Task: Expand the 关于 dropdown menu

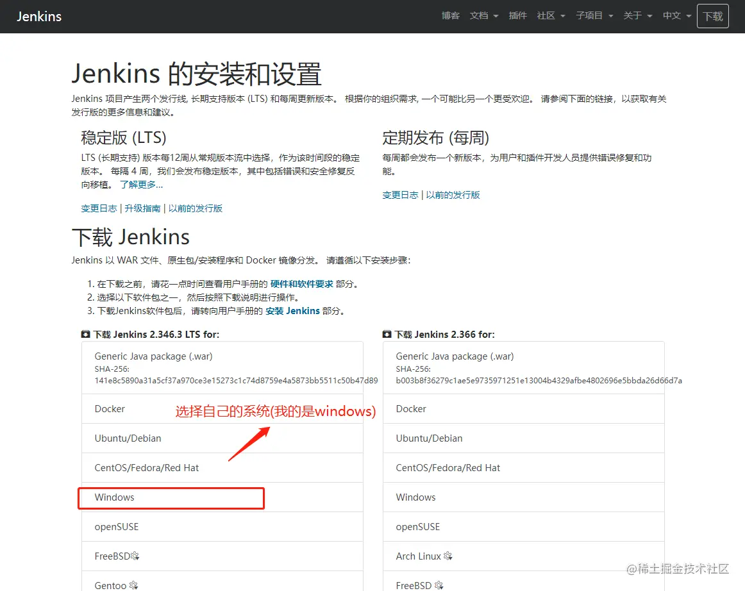Action: click(x=638, y=15)
